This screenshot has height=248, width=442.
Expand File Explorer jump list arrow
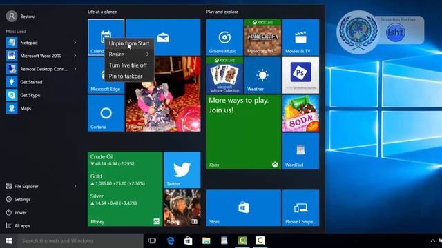click(75, 186)
